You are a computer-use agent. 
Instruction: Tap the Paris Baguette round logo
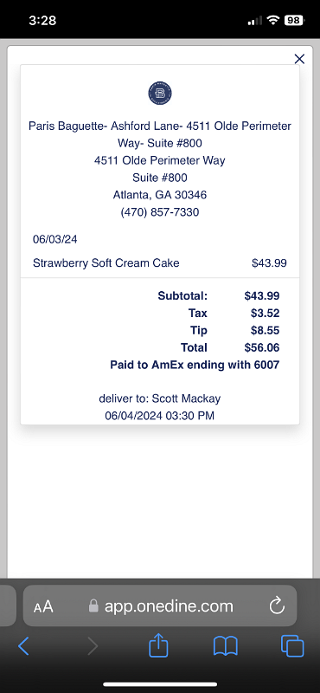[x=160, y=94]
